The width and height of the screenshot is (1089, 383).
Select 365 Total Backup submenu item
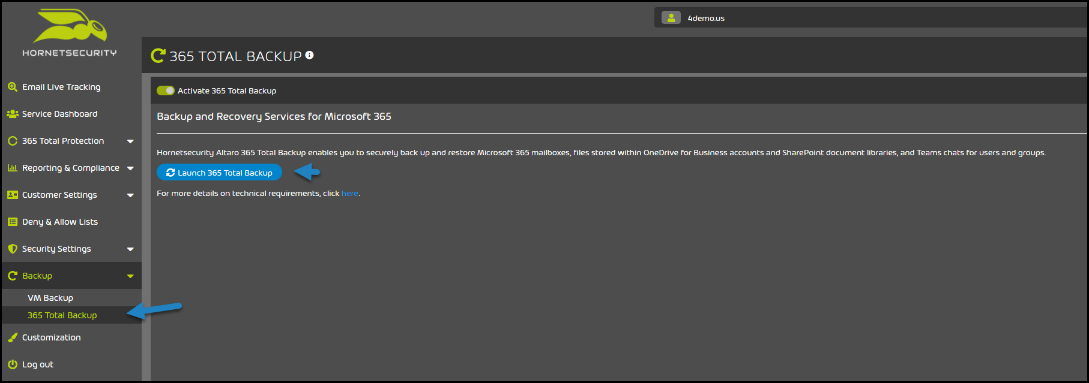tap(71, 315)
